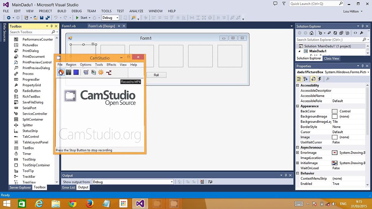
Task: Click the Home icon in Solution Explorer
Action: click(312, 33)
